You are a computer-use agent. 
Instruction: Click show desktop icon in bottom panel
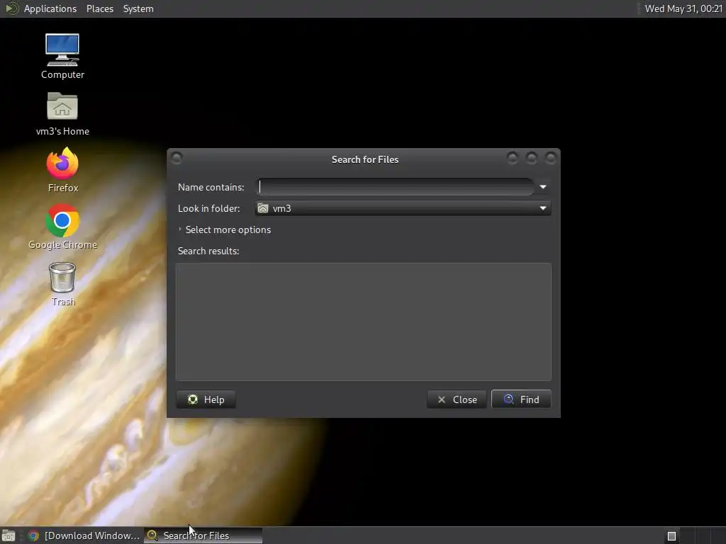9,535
